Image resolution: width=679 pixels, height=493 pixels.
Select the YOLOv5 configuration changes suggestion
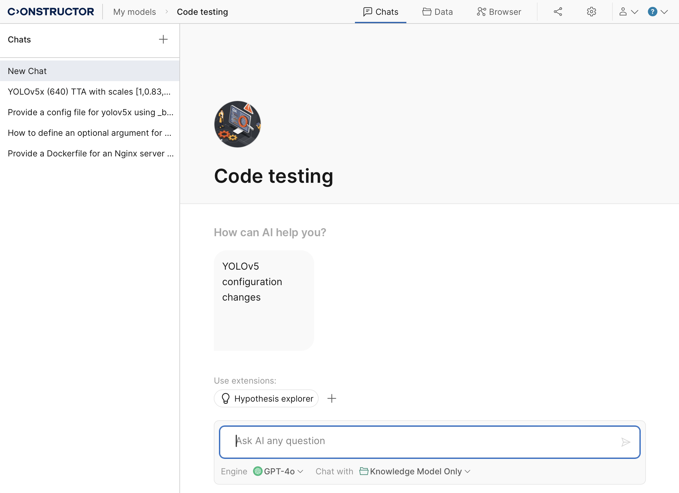coord(264,300)
